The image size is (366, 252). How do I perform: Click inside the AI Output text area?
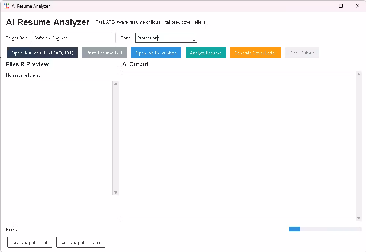pos(238,146)
